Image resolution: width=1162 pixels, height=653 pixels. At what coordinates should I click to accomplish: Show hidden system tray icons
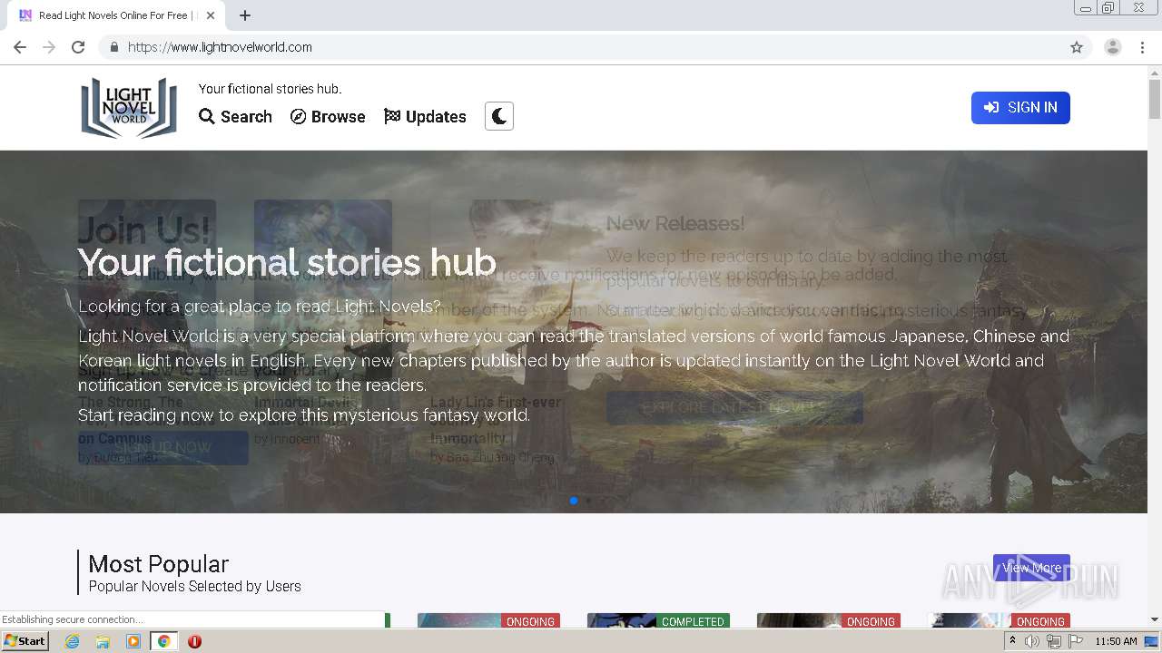(1012, 641)
